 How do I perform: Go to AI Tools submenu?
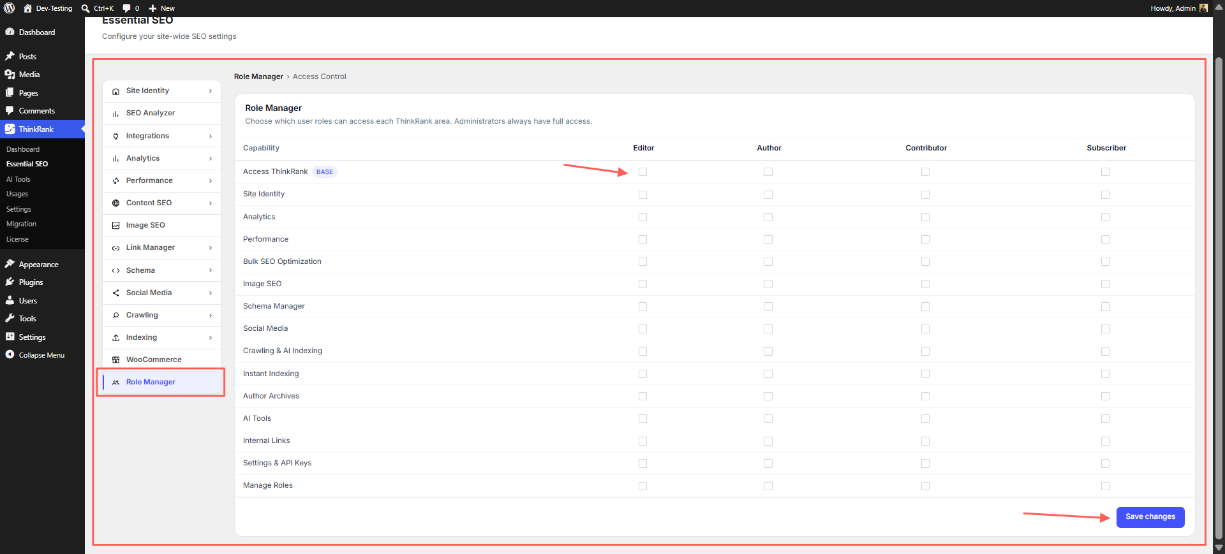point(19,179)
